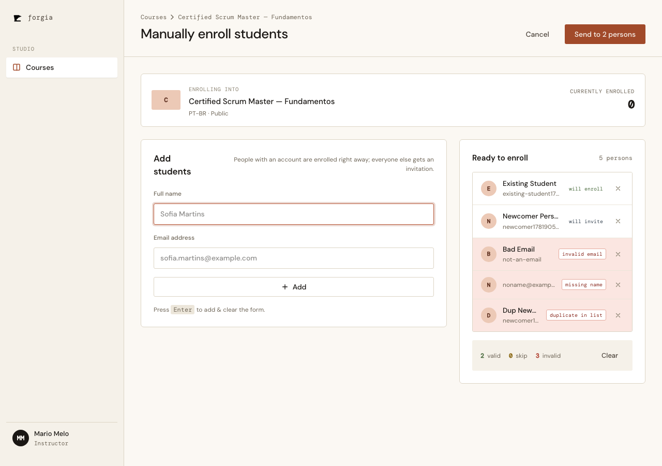Click the 5 persons count label
Screen dimensions: 662x466
click(x=615, y=158)
